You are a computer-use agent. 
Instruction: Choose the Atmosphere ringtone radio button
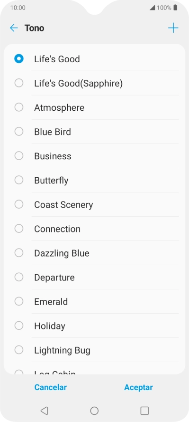19,107
